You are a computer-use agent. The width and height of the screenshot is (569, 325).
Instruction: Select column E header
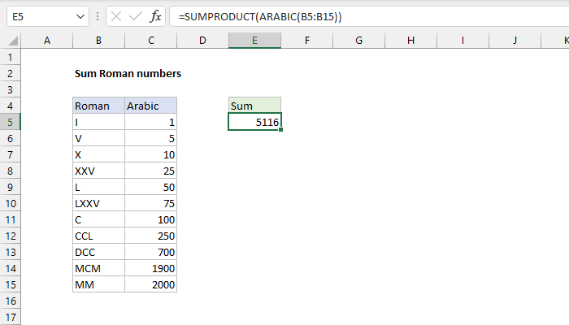pyautogui.click(x=254, y=41)
